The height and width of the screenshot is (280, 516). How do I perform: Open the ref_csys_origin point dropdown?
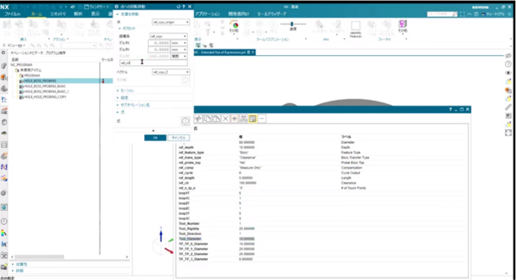[171, 22]
